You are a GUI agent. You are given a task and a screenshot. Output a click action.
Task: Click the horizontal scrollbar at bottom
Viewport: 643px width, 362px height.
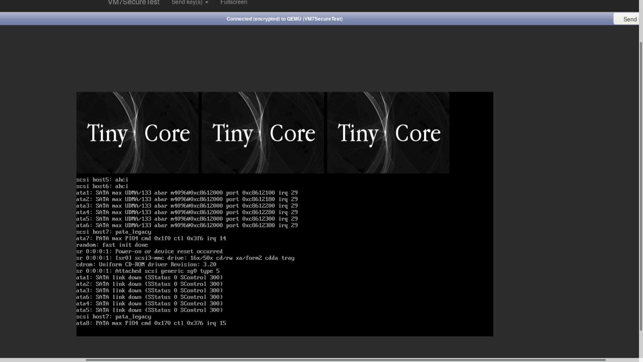[x=346, y=360]
